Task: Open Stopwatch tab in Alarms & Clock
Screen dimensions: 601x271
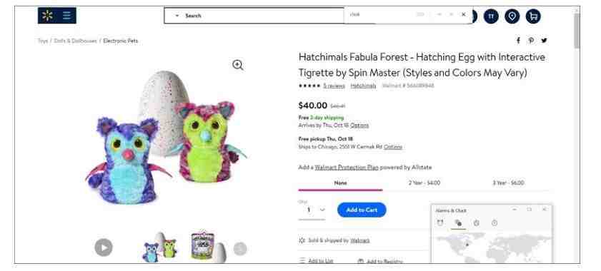Action: pos(495,223)
